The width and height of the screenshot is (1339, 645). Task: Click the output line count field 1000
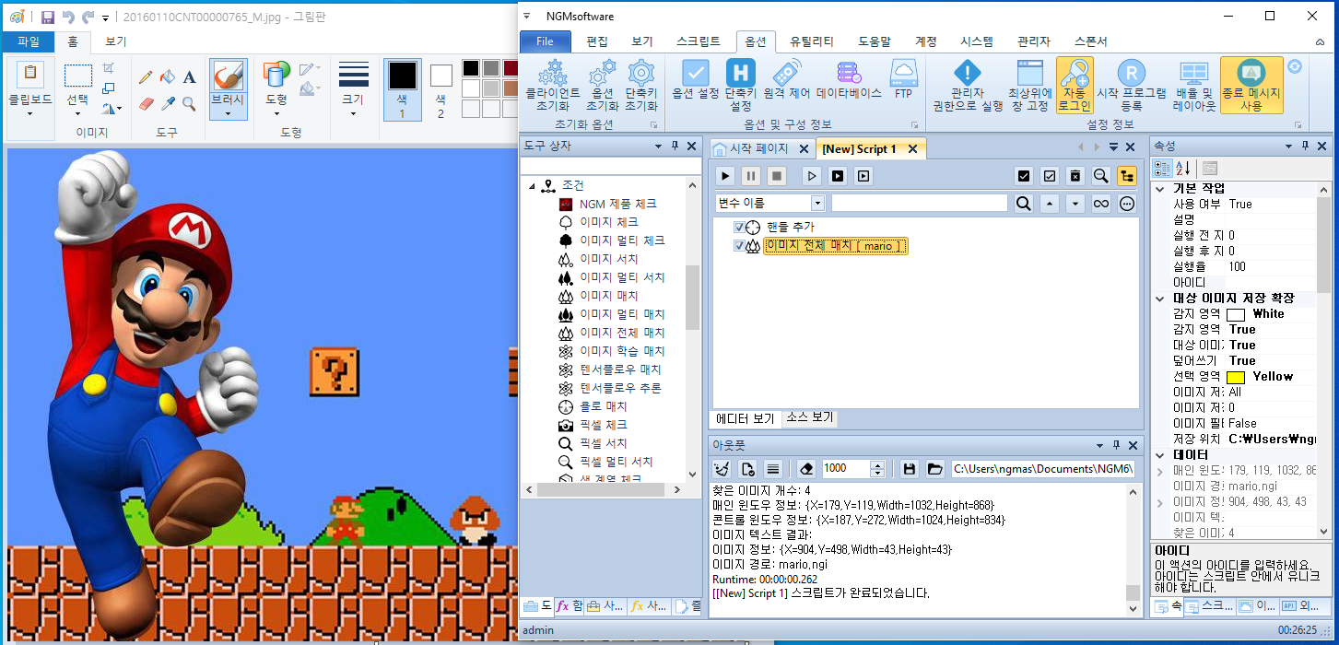846,469
